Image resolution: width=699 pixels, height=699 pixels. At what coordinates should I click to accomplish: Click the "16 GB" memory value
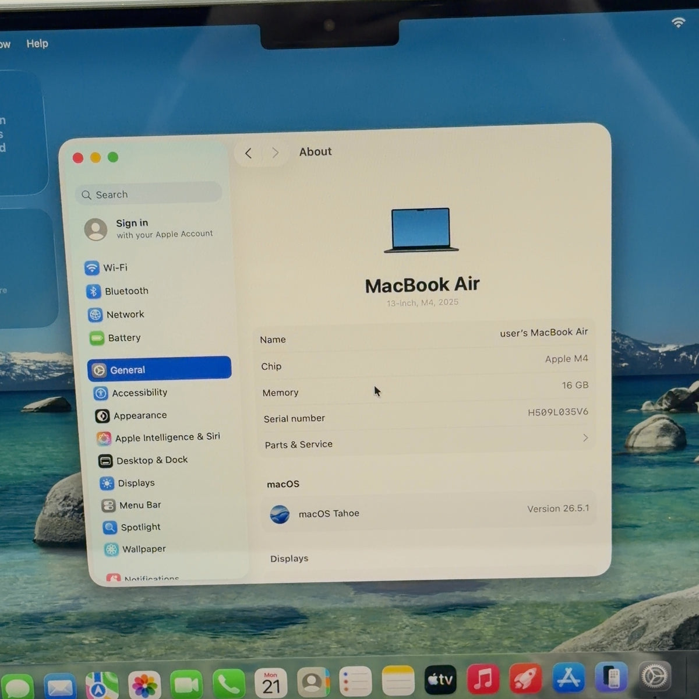click(575, 385)
